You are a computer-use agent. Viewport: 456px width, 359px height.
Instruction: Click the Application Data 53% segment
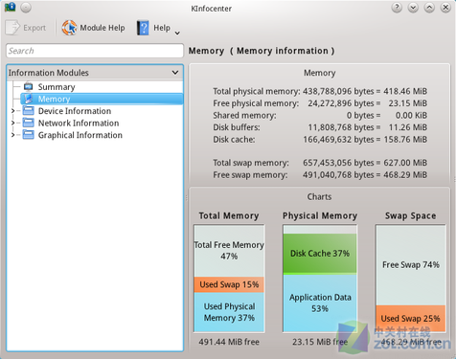320,303
